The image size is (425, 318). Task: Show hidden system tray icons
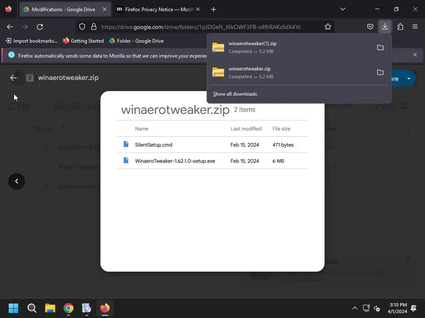point(354,308)
